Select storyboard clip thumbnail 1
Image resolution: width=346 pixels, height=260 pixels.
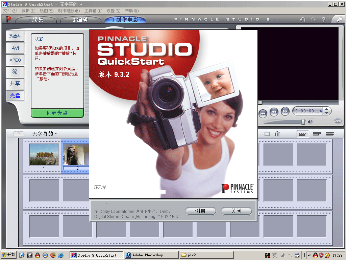click(x=44, y=154)
